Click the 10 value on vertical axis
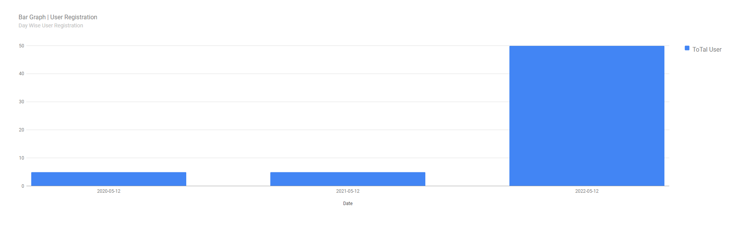This screenshot has height=244, width=740. click(x=22, y=158)
